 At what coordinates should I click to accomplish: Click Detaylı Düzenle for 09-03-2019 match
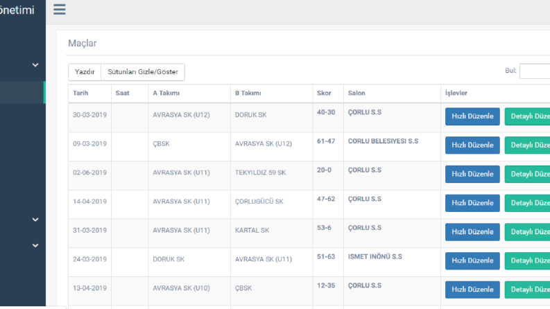pyautogui.click(x=528, y=145)
